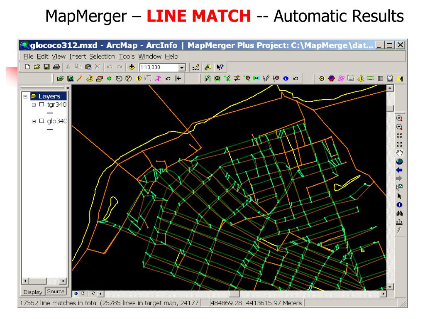Screen dimensions: 425x319
Task: Click the Fixed Zoom In arrows icon
Action: coord(399,136)
